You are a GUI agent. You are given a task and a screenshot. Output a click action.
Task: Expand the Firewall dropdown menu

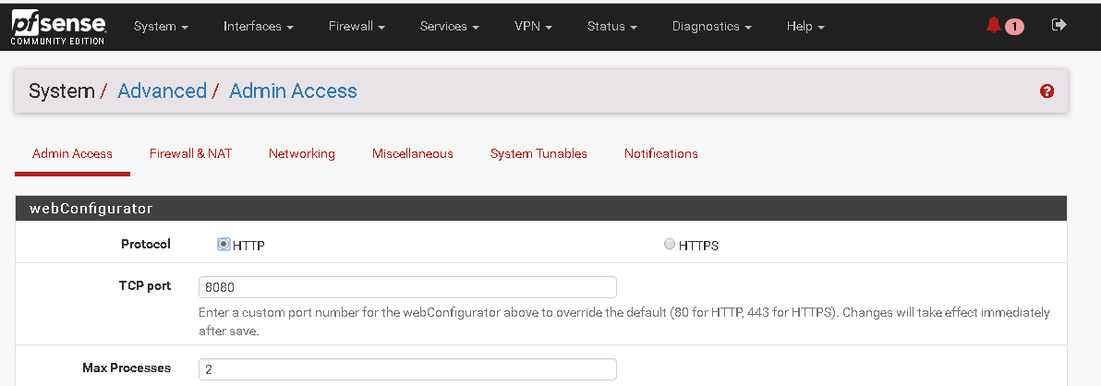click(x=357, y=26)
